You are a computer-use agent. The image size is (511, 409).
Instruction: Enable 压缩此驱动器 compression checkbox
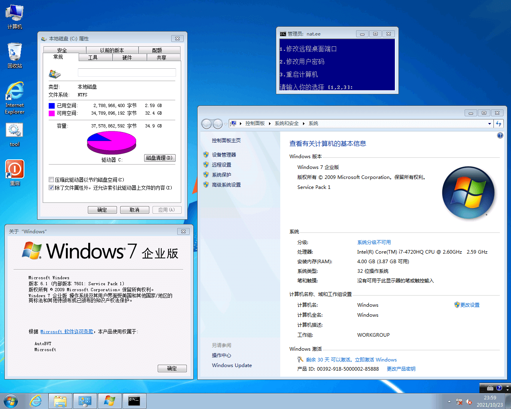point(51,180)
